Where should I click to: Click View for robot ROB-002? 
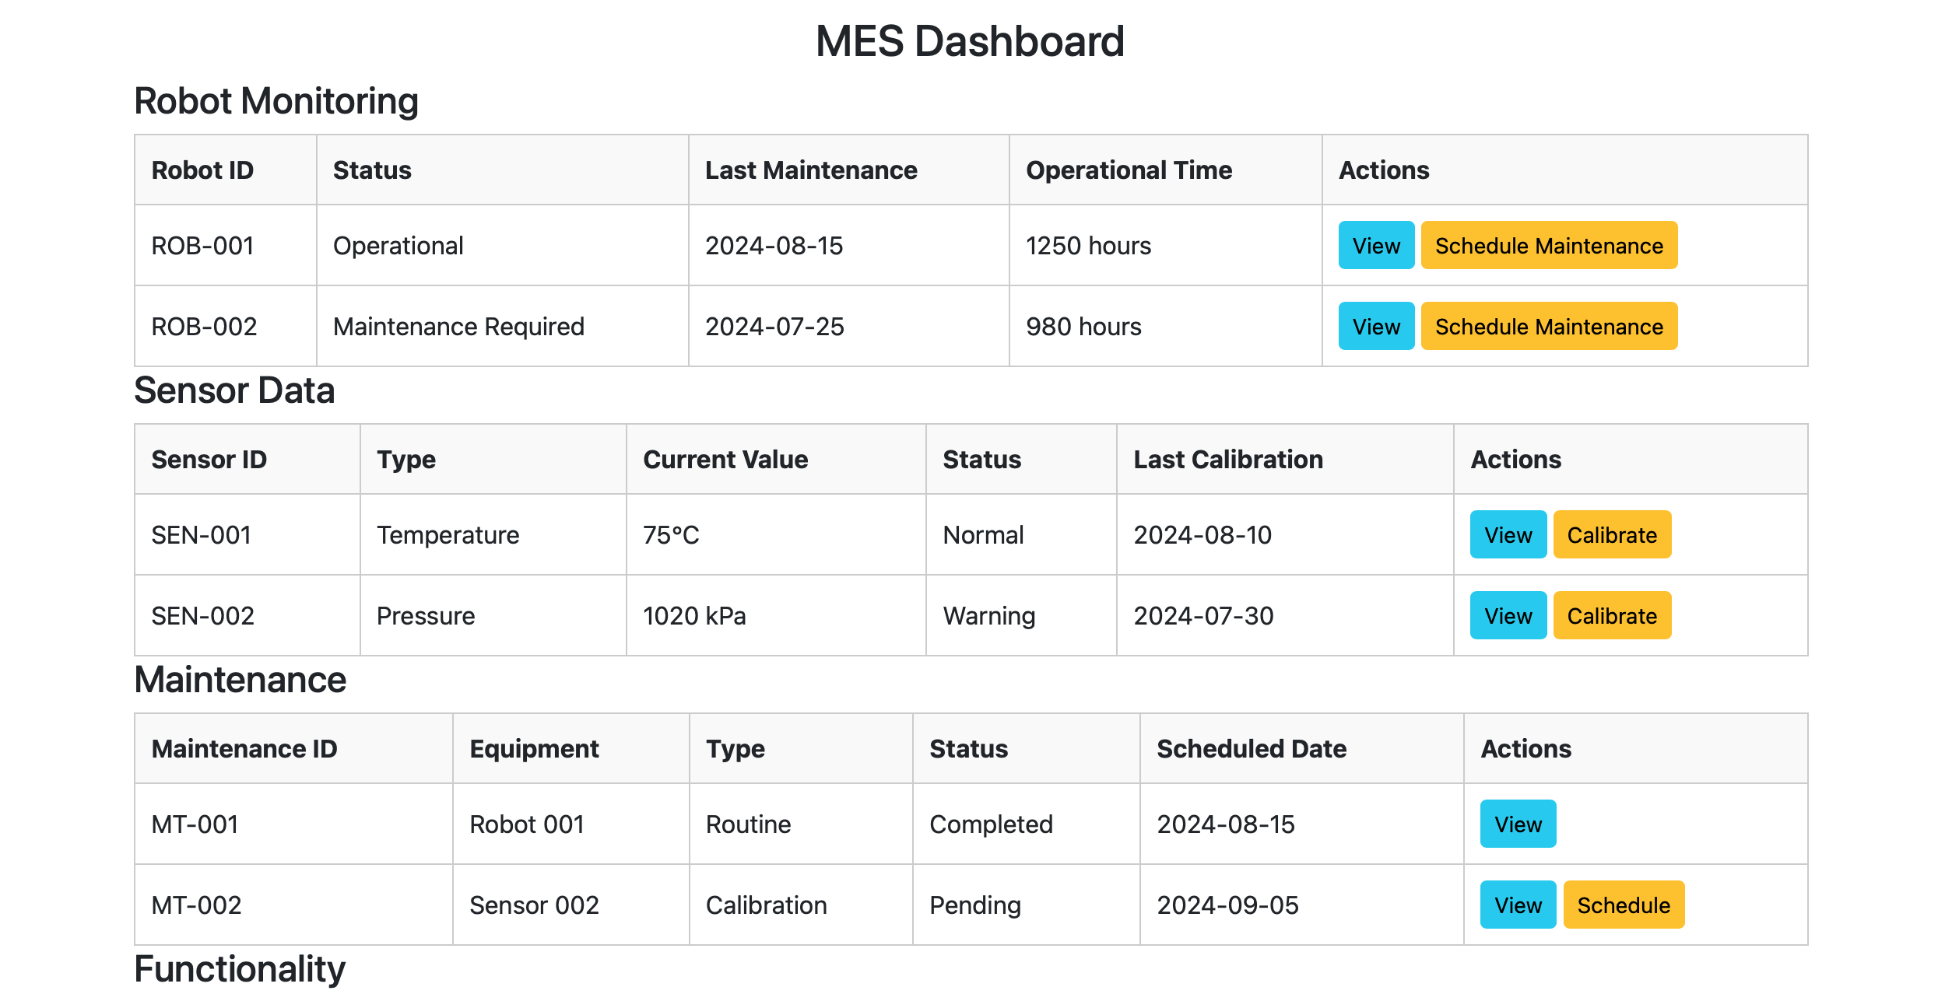coord(1375,326)
